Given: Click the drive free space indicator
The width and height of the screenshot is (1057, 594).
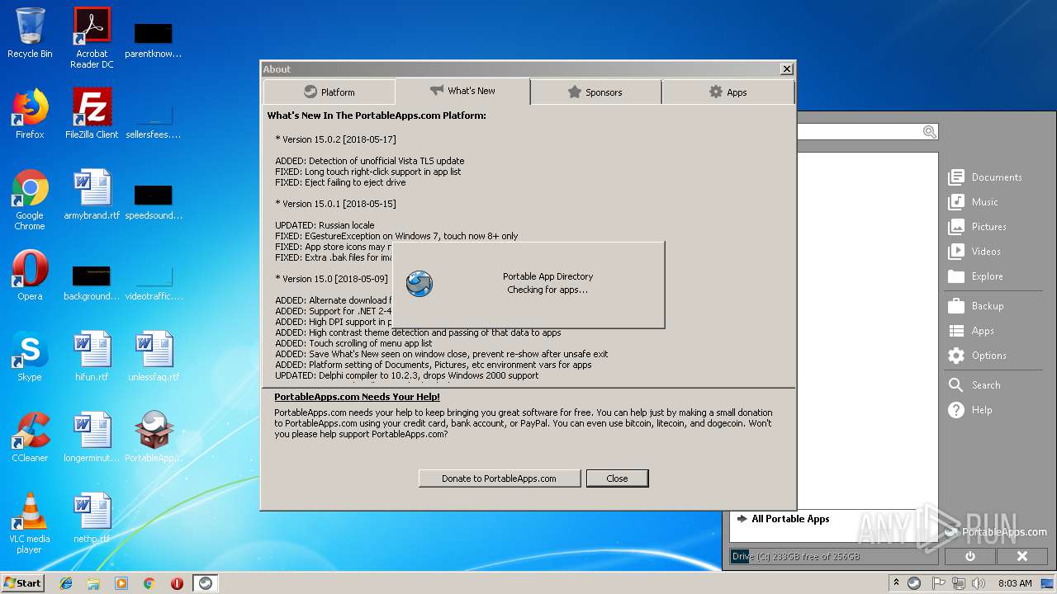Looking at the screenshot, I should pos(834,557).
